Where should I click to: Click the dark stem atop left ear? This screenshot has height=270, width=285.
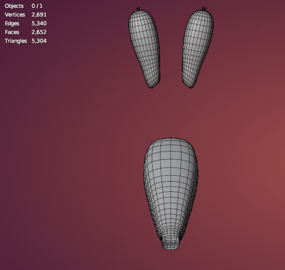click(138, 9)
